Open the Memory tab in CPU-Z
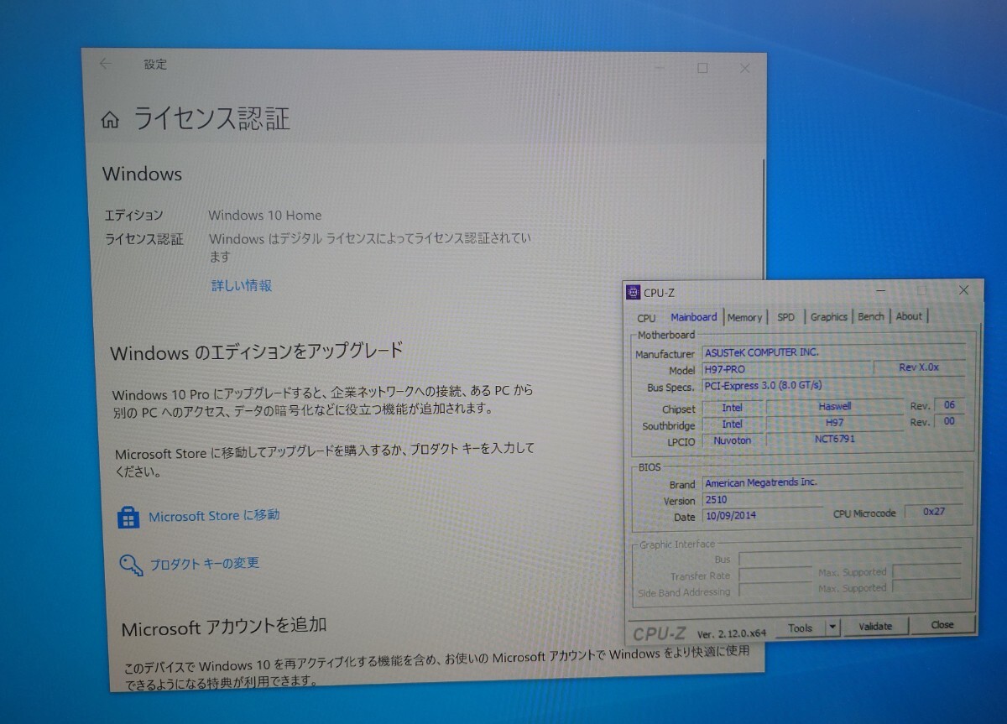 [744, 317]
